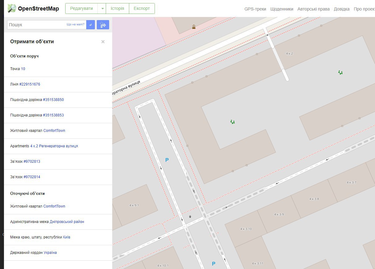Image resolution: width=375 pixels, height=269 pixels.
Task: Click the '4 к.3-8' building label
Action: click(314, 199)
